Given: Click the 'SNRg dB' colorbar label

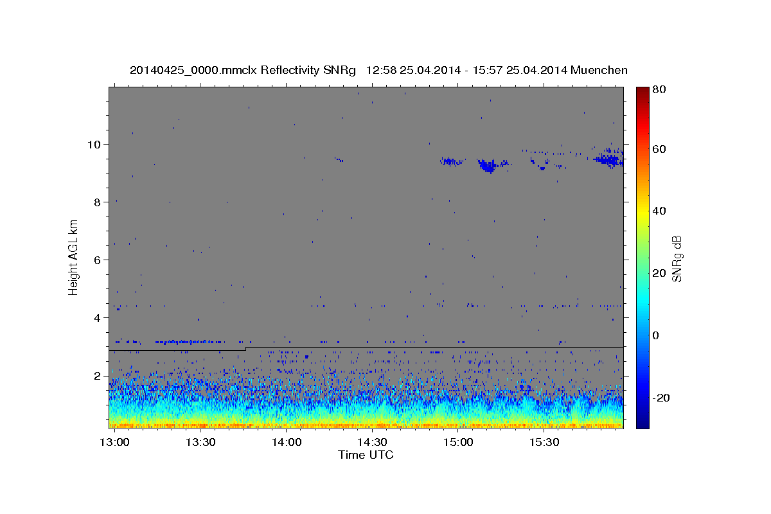Looking at the screenshot, I should pyautogui.click(x=676, y=258).
